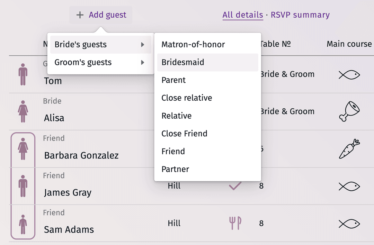This screenshot has width=374, height=245.
Task: Expand the Groom's guests submenu arrow
Action: [143, 62]
